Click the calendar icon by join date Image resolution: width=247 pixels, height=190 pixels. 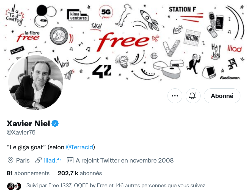(x=70, y=160)
